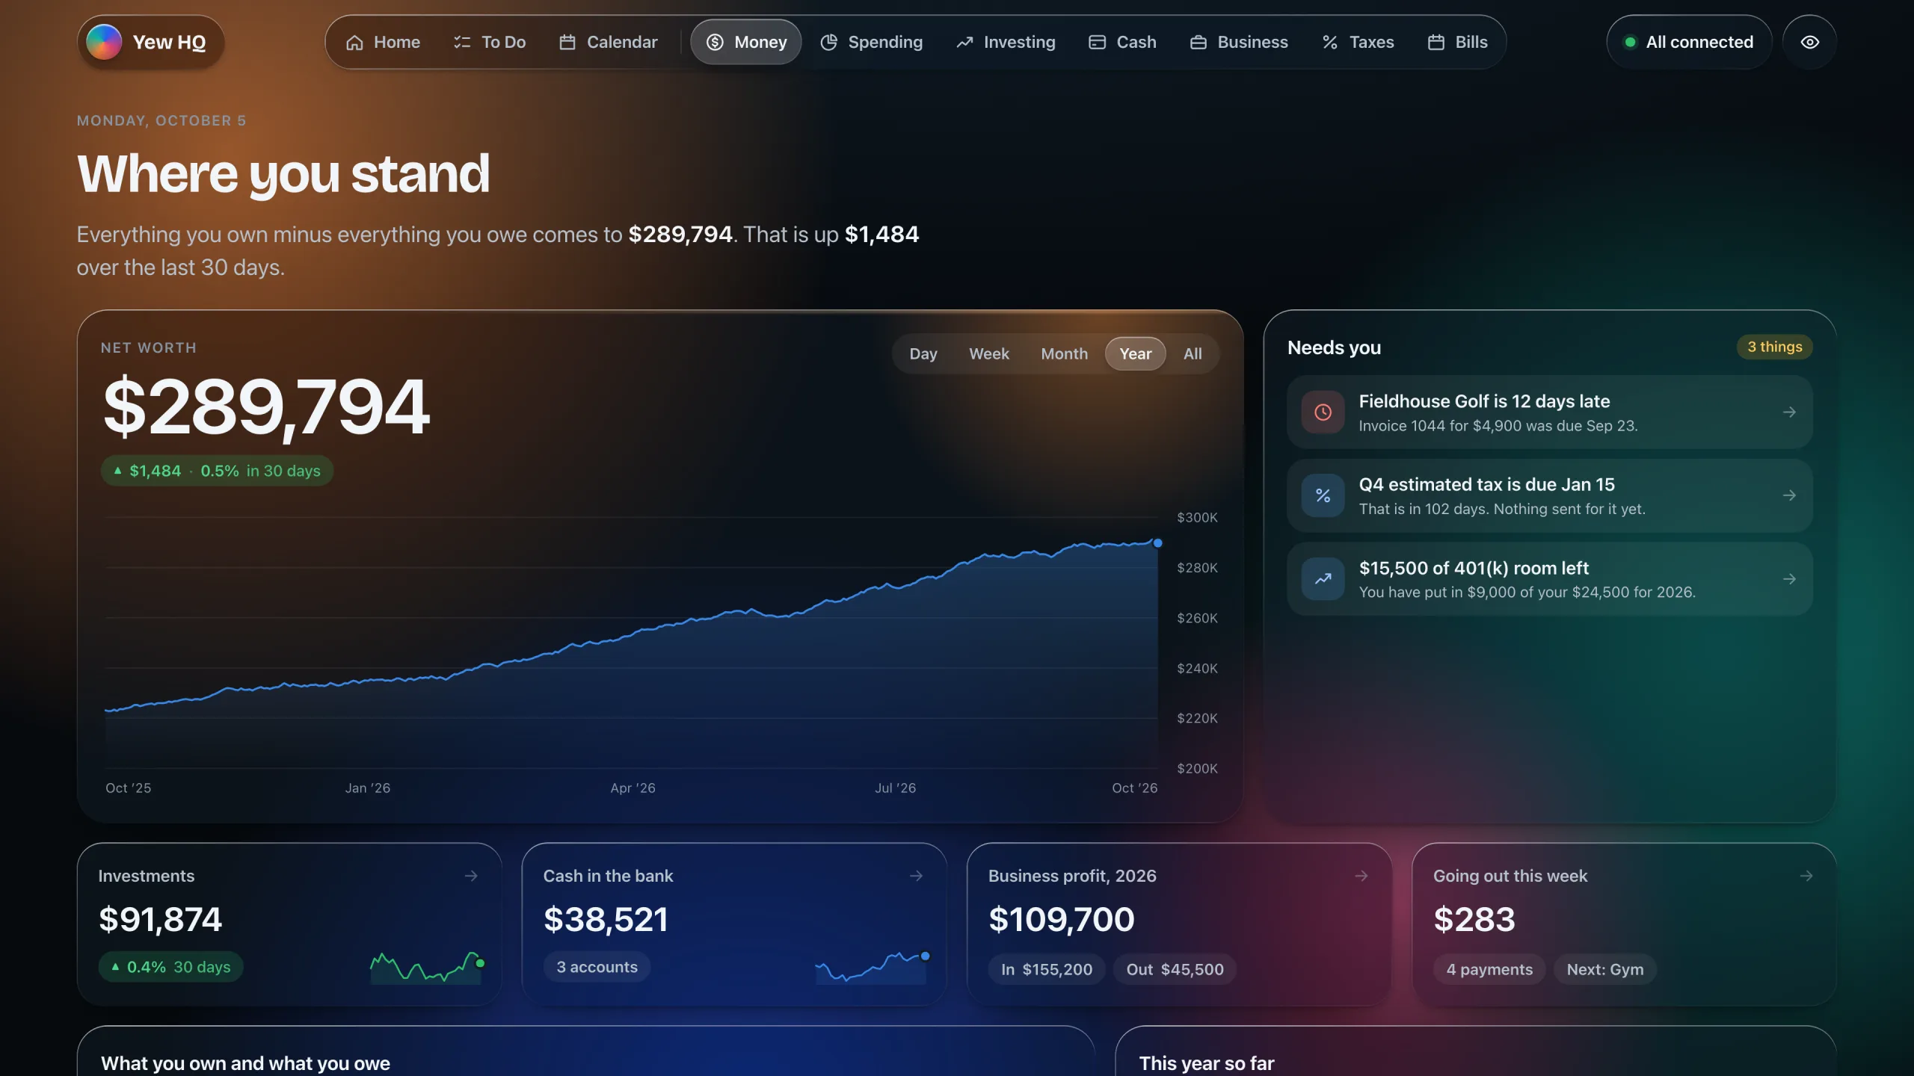Click the 3 accounts pill
Screen dimensions: 1914x1076
pyautogui.click(x=597, y=967)
